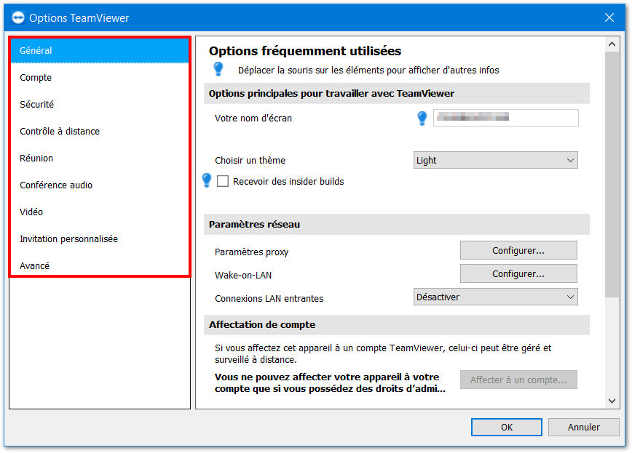Click the Options TeamViewer window title text
Viewport: 632px width, 453px height.
[x=79, y=18]
